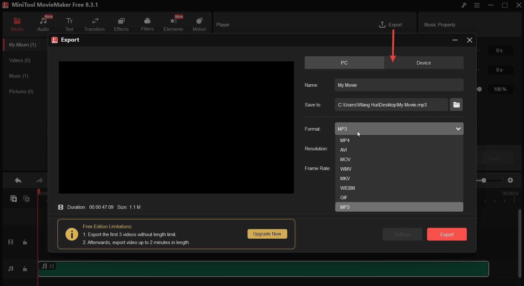
Task: Switch to the Device export tab
Action: click(424, 63)
